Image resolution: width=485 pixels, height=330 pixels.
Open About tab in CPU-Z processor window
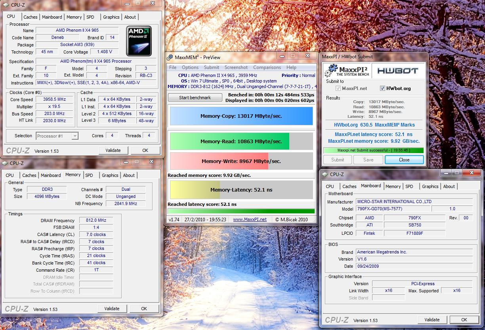pos(130,17)
